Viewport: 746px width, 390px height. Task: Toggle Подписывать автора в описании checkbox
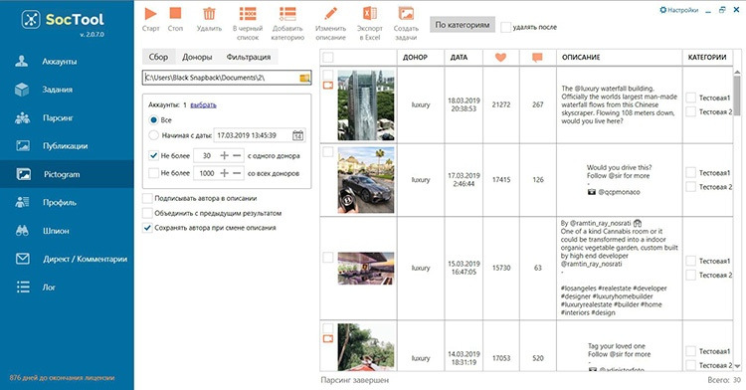147,198
